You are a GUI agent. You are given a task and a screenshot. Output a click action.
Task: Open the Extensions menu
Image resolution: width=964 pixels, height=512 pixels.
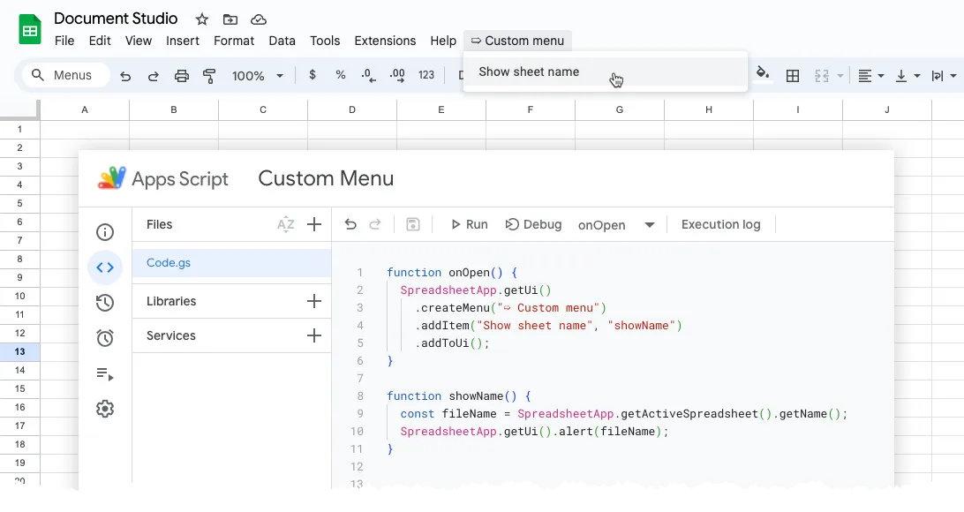coord(385,41)
